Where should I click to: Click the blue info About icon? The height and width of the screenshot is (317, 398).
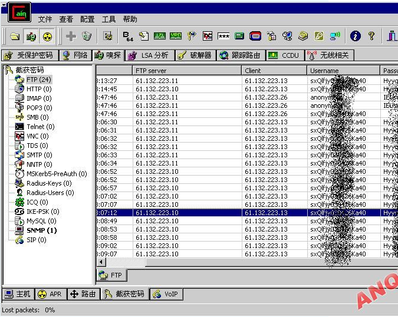[x=356, y=37]
